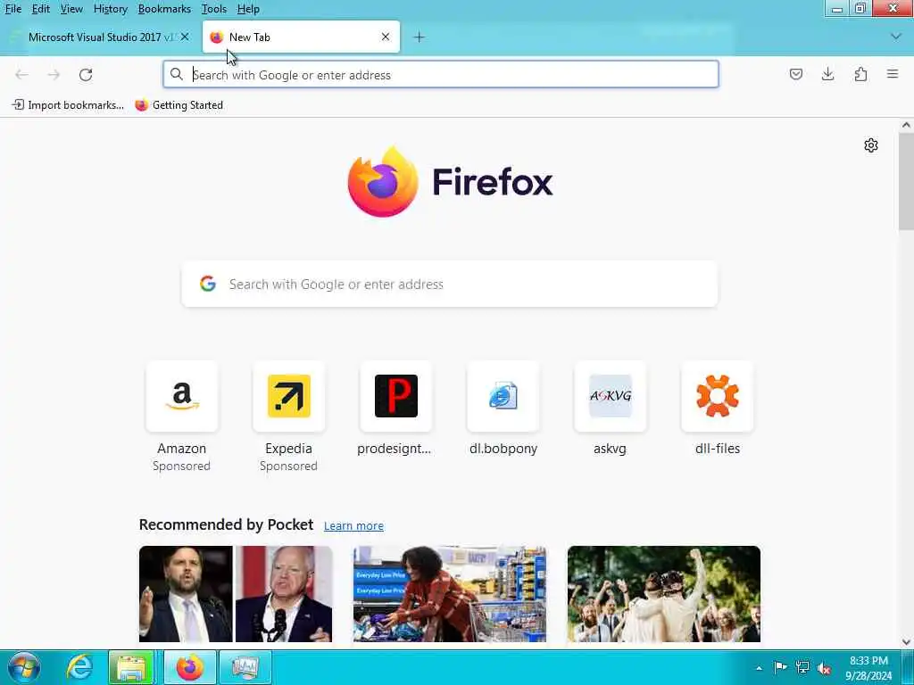Open the Downloads arrow icon
Viewport: 914px width, 685px height.
tap(827, 74)
